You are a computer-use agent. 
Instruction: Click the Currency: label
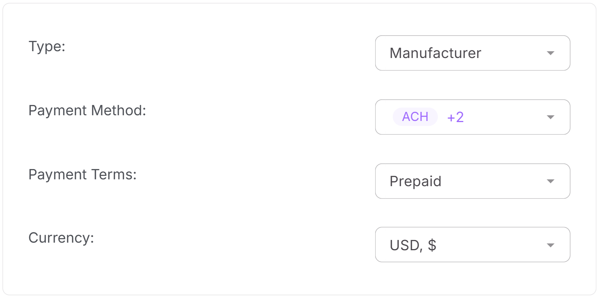(61, 238)
